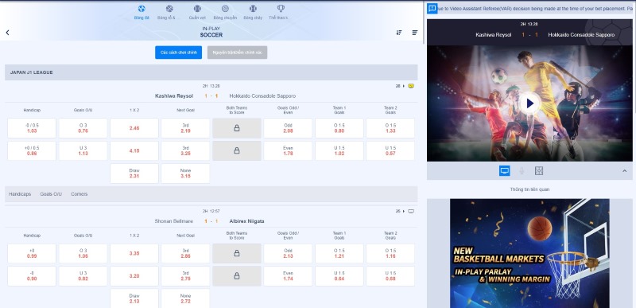Open the list menu icon in header

click(414, 33)
